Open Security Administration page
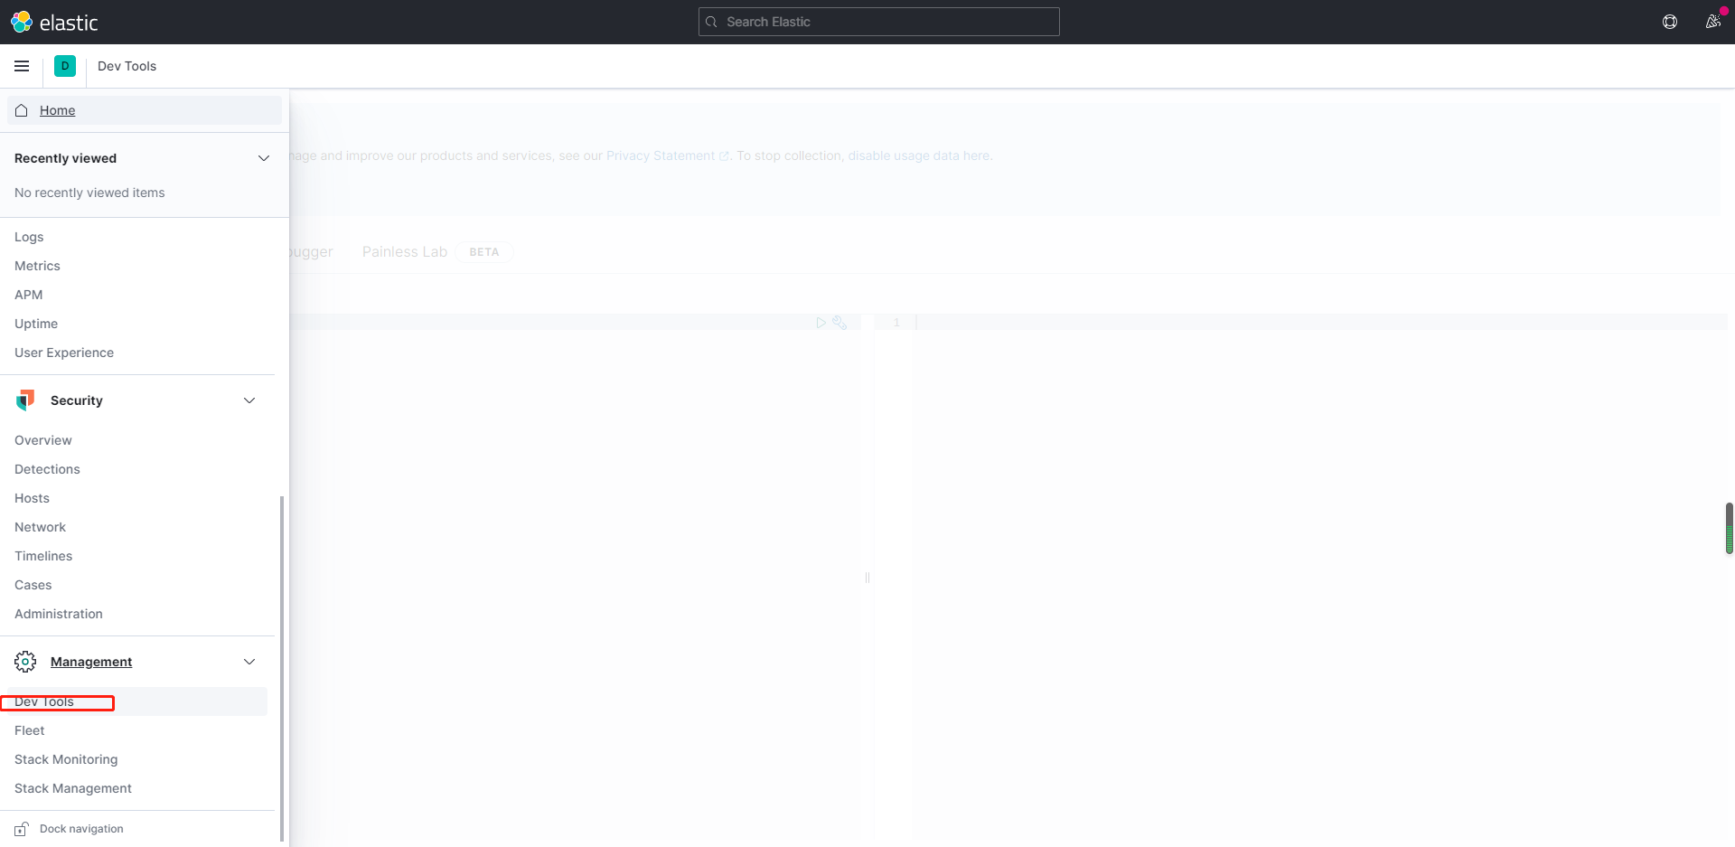Screen dimensions: 1735x847 pyautogui.click(x=59, y=614)
